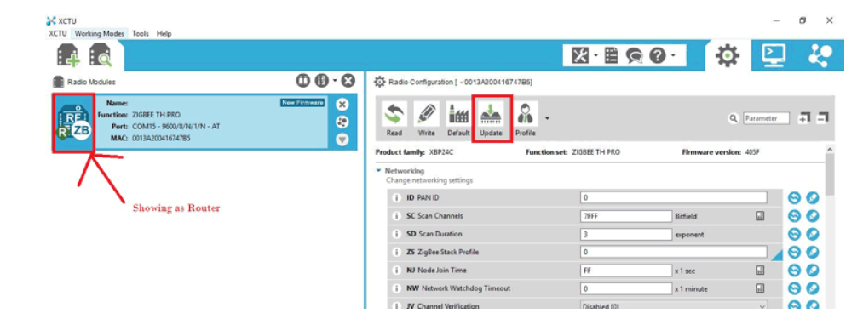Open the Profile dropdown arrow
The image size is (863, 336).
click(547, 117)
